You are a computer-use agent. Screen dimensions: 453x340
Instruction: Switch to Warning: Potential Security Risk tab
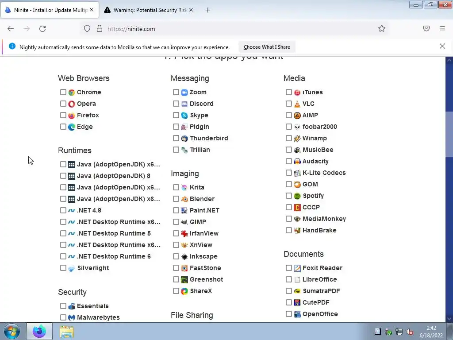pos(150,10)
